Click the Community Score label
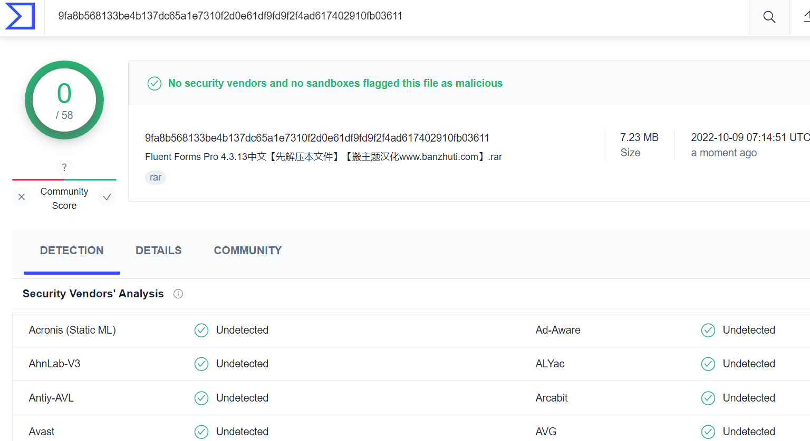The image size is (810, 441). (x=64, y=198)
